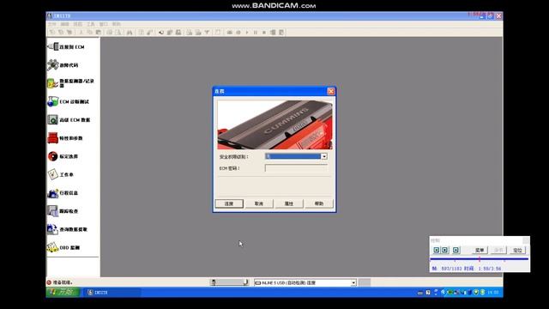Open the Tools (工具) menu

click(x=91, y=24)
